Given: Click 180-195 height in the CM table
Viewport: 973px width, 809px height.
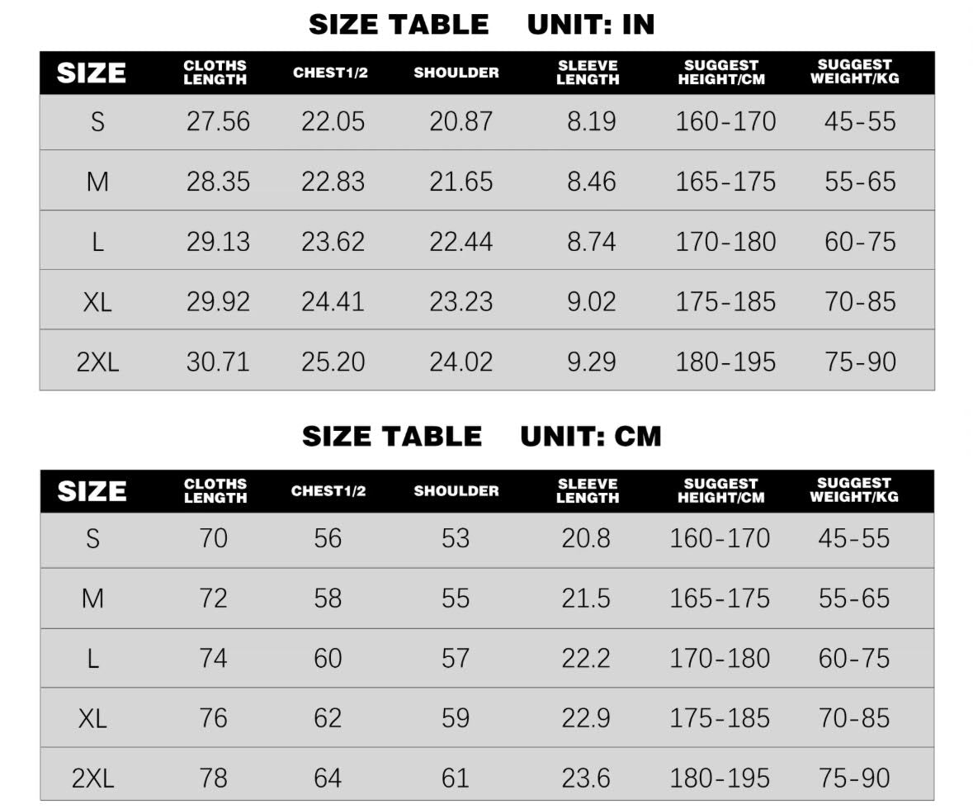Looking at the screenshot, I should (x=720, y=778).
